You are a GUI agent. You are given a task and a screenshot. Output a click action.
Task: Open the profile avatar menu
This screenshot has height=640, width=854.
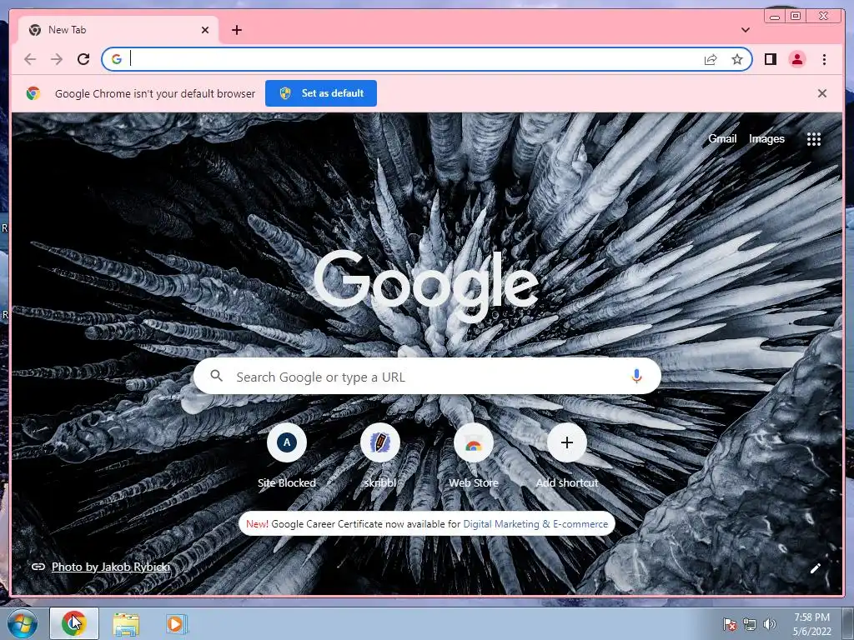click(x=796, y=59)
